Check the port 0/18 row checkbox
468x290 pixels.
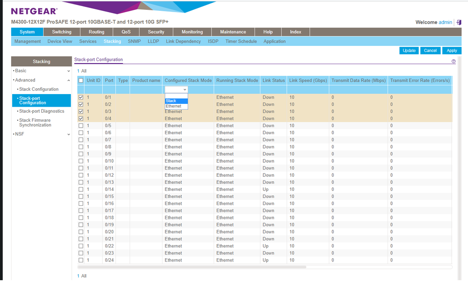[81, 217]
